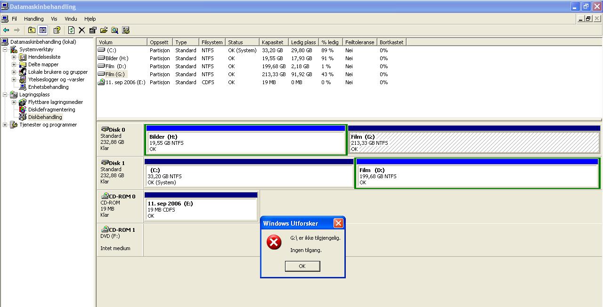Restore the inner MDI child window
Screen dimensions: 603x307
[x=588, y=19]
